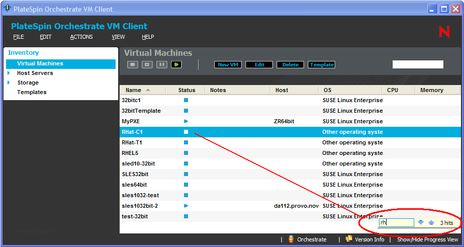
Task: Click the running status arrow for MyPXE
Action: 186,121
